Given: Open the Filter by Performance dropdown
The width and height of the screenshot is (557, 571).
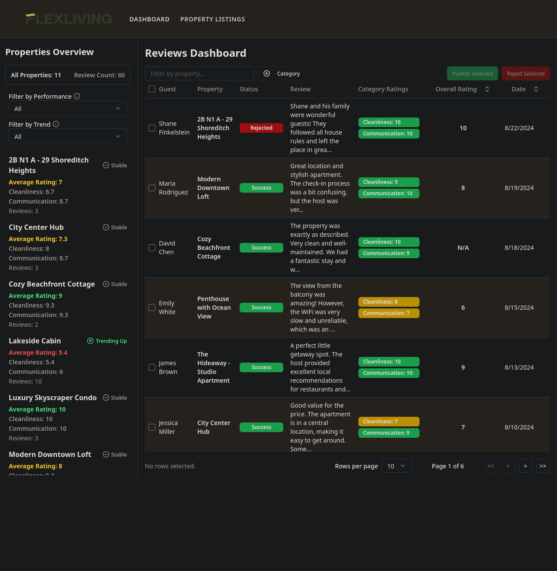Looking at the screenshot, I should (68, 108).
